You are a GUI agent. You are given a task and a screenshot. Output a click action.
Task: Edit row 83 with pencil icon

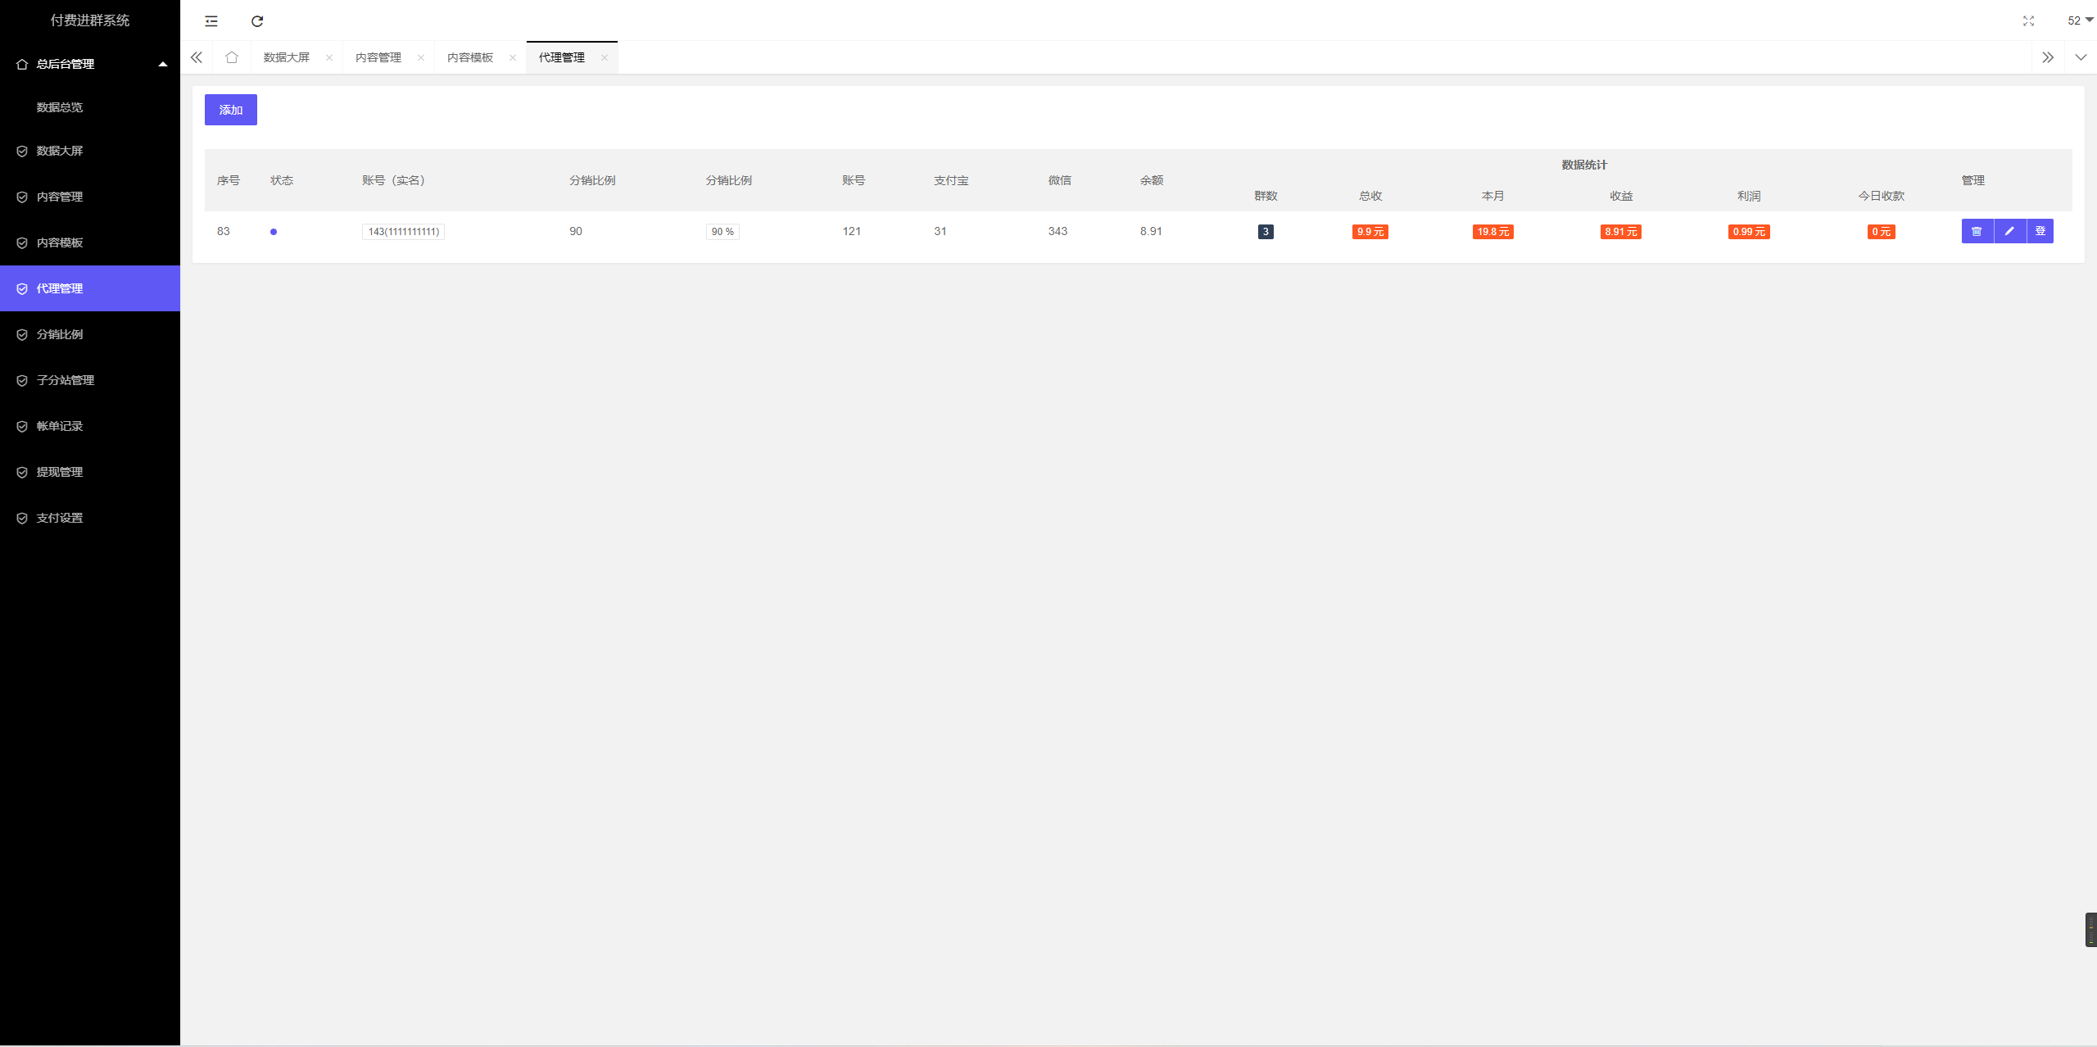pos(2009,231)
